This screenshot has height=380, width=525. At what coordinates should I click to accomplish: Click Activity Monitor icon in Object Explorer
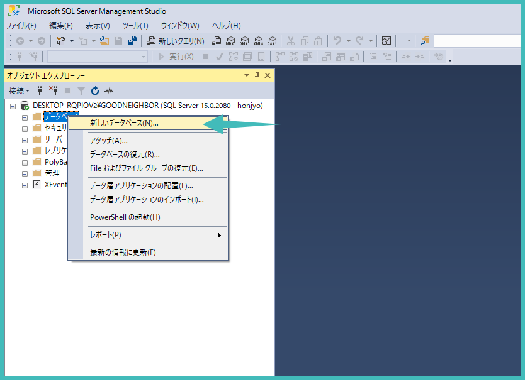coord(109,90)
